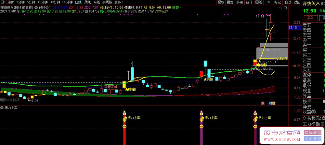Click the third money bag signal icon
The image size is (325, 145).
pyautogui.click(x=255, y=113)
